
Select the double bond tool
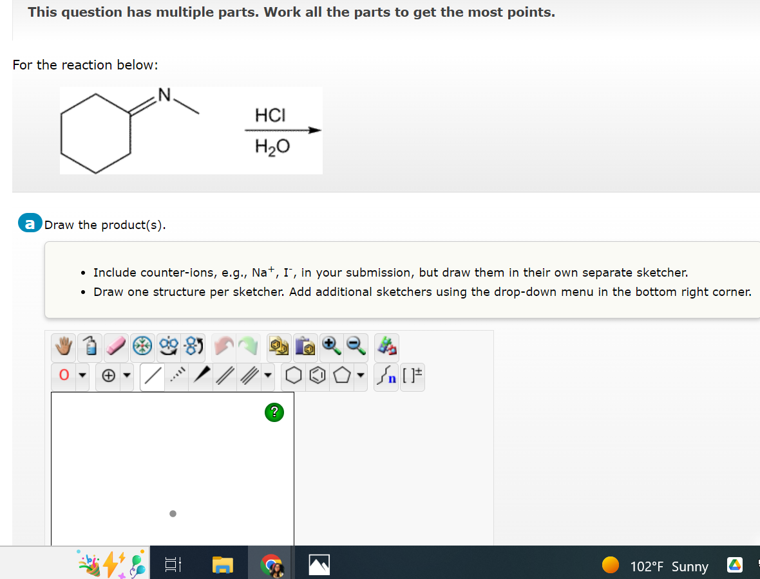(x=224, y=376)
